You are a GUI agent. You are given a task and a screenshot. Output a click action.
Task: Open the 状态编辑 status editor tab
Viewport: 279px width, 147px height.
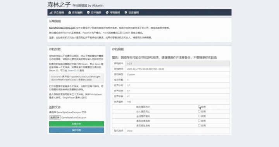click(57, 12)
